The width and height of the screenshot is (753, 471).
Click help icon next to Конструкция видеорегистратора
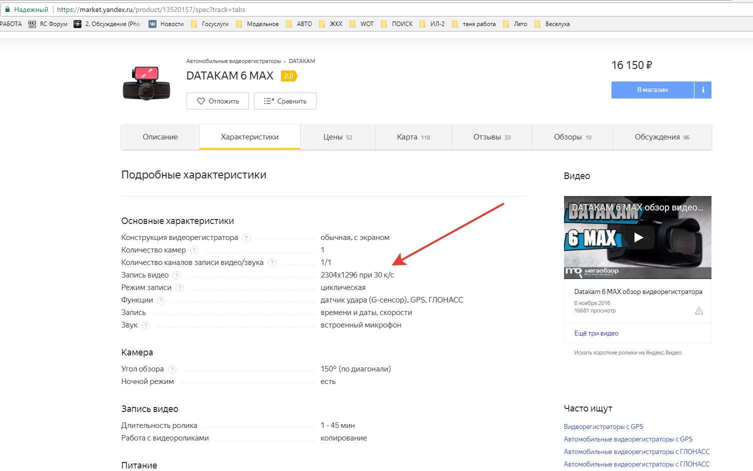[x=246, y=237]
